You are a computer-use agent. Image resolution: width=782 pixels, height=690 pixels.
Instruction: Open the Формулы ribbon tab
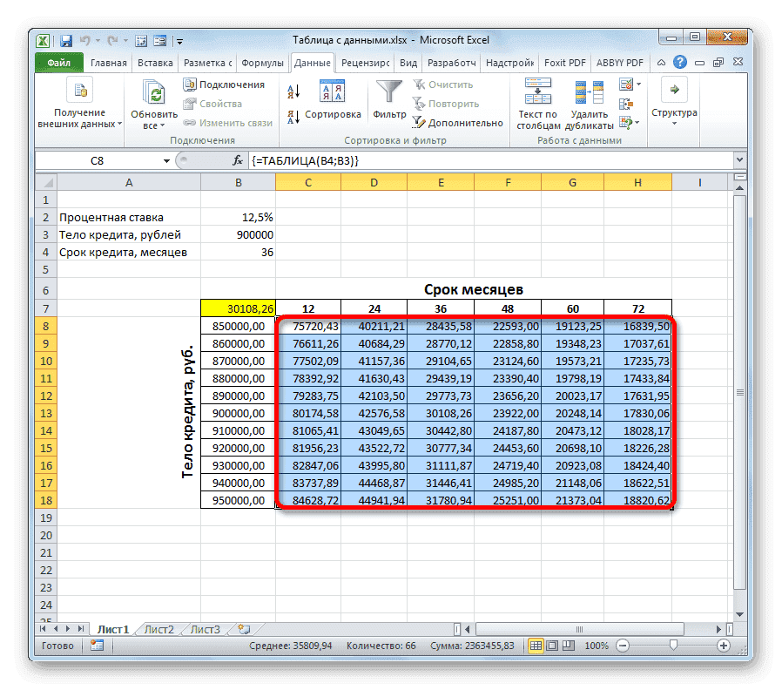point(263,62)
